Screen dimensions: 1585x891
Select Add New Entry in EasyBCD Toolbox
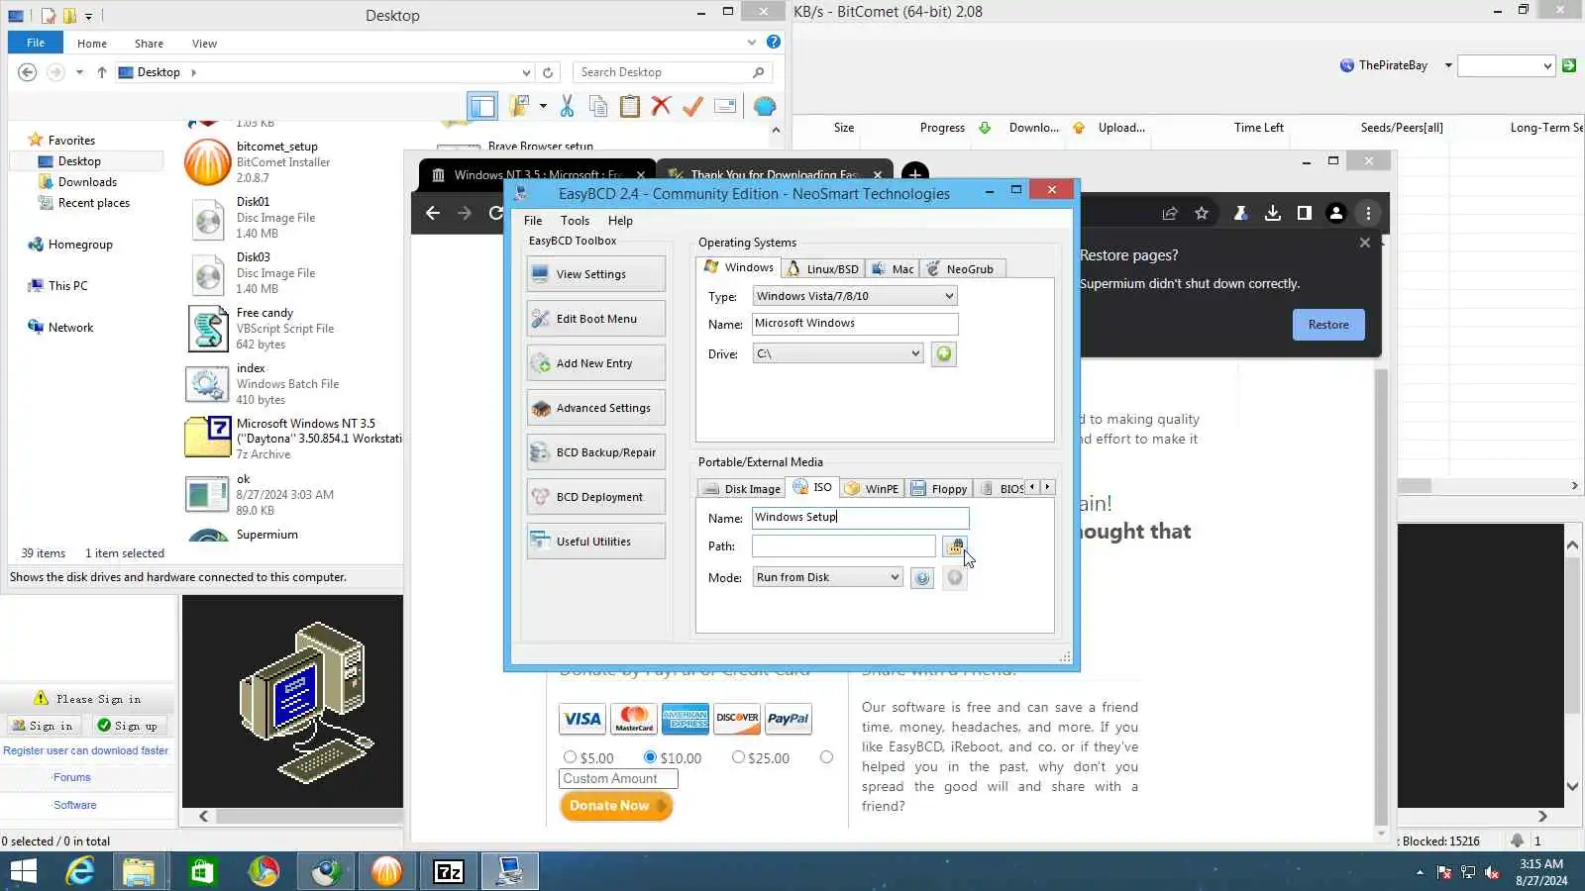coord(596,363)
